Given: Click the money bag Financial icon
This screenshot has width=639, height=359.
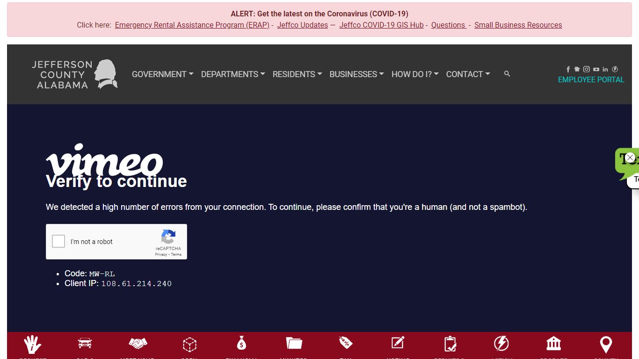Looking at the screenshot, I should coord(241,344).
